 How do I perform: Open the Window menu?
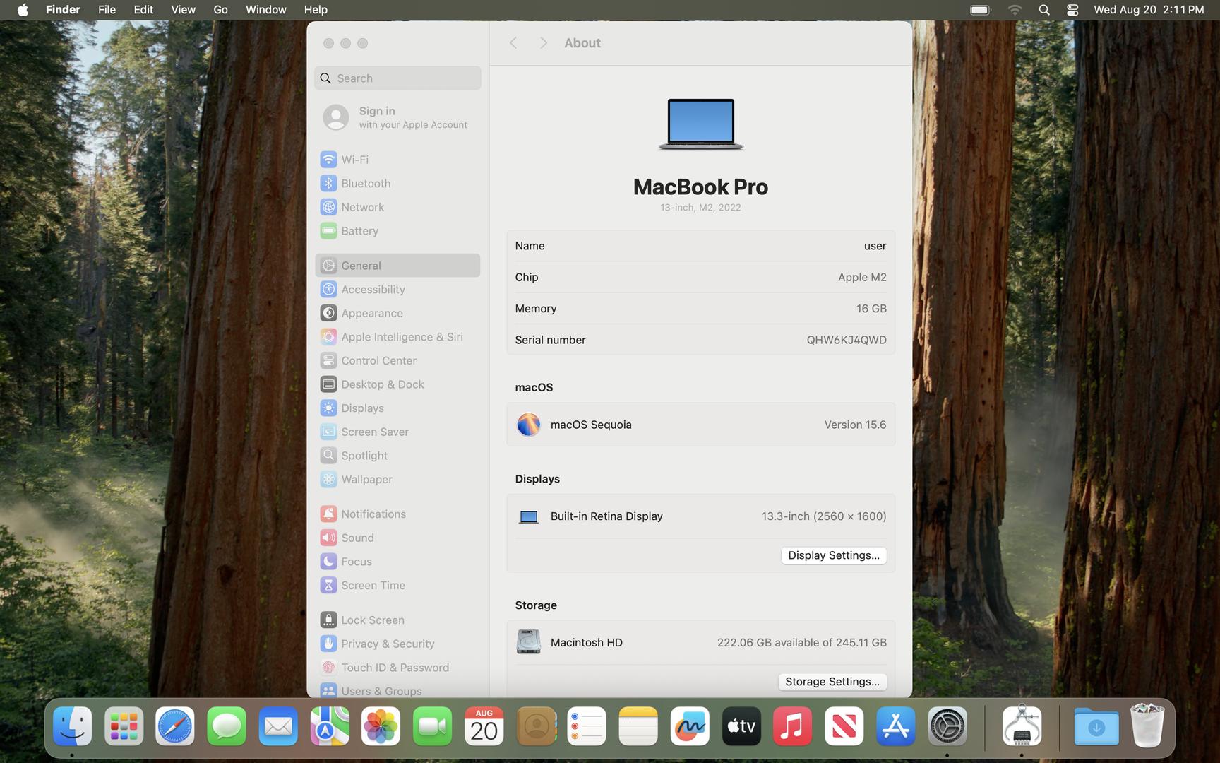point(265,10)
